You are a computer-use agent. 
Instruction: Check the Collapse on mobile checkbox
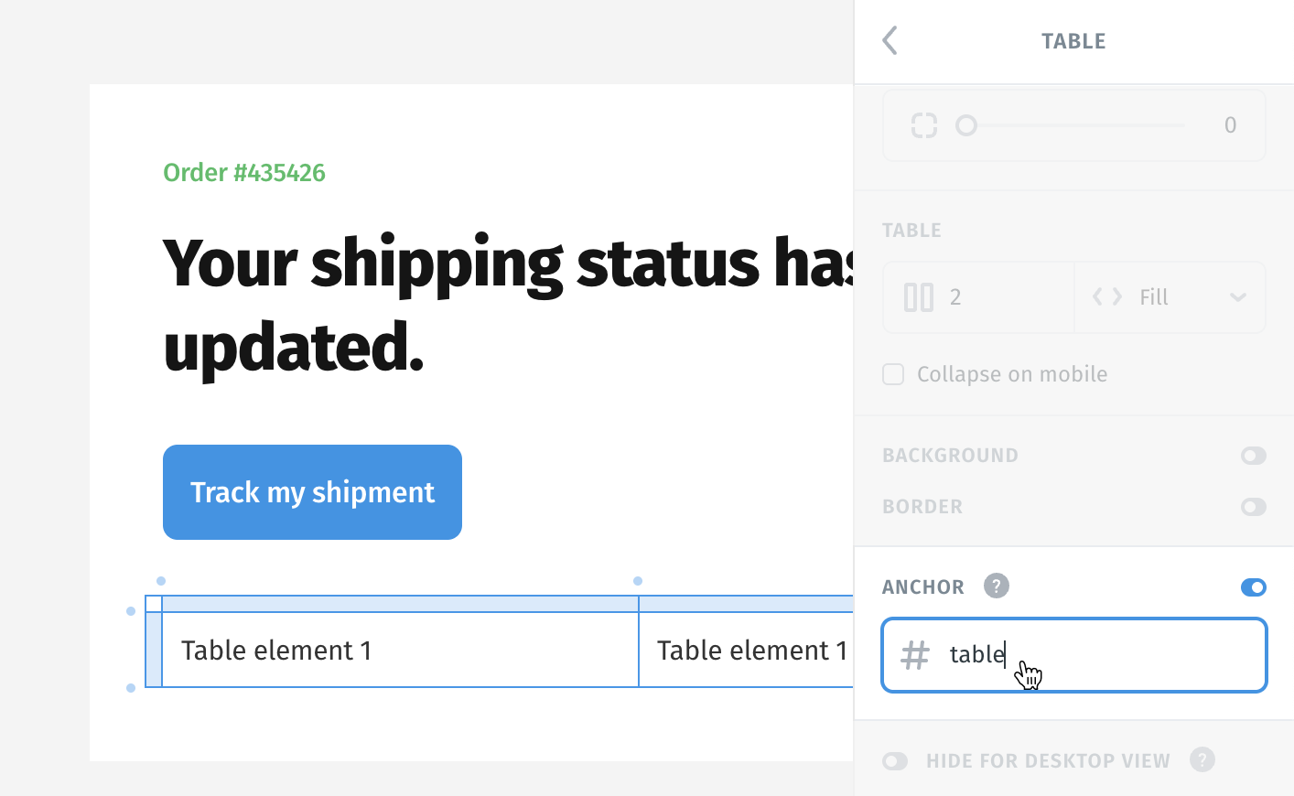(x=893, y=374)
